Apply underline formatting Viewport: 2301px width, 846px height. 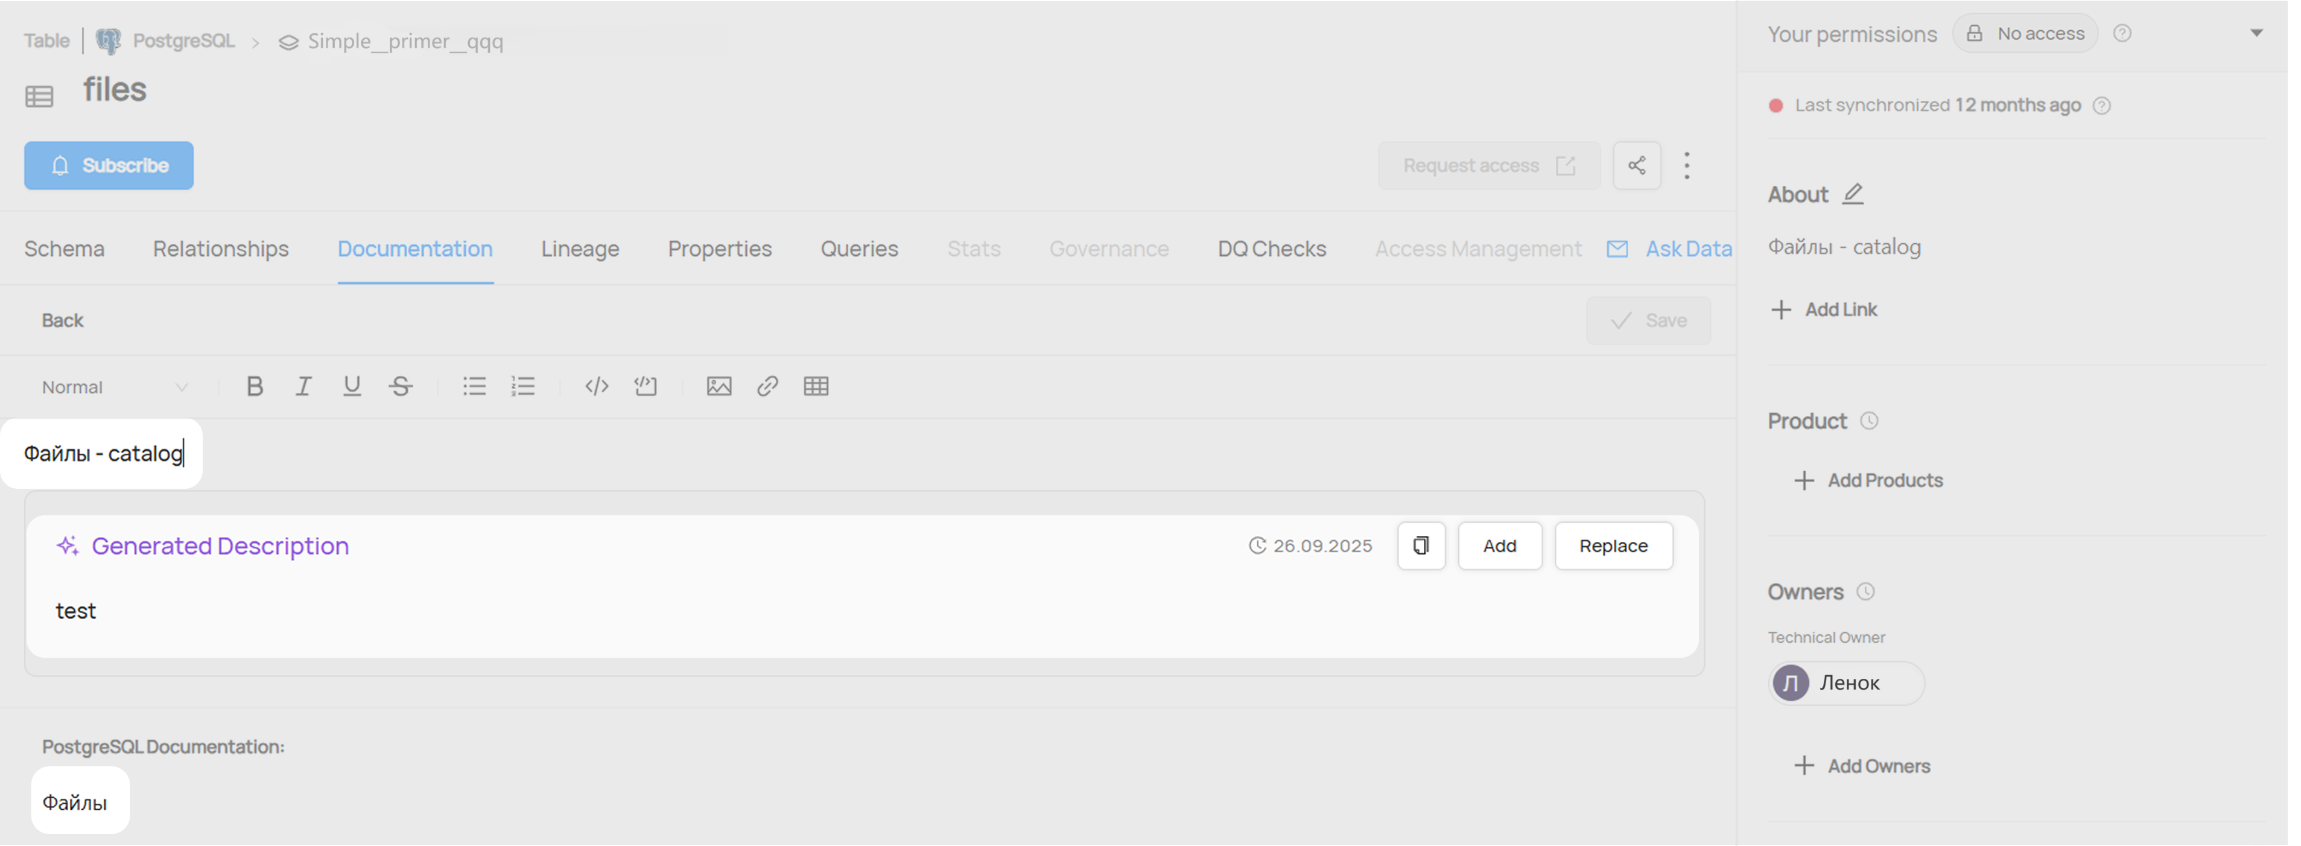pyautogui.click(x=352, y=387)
